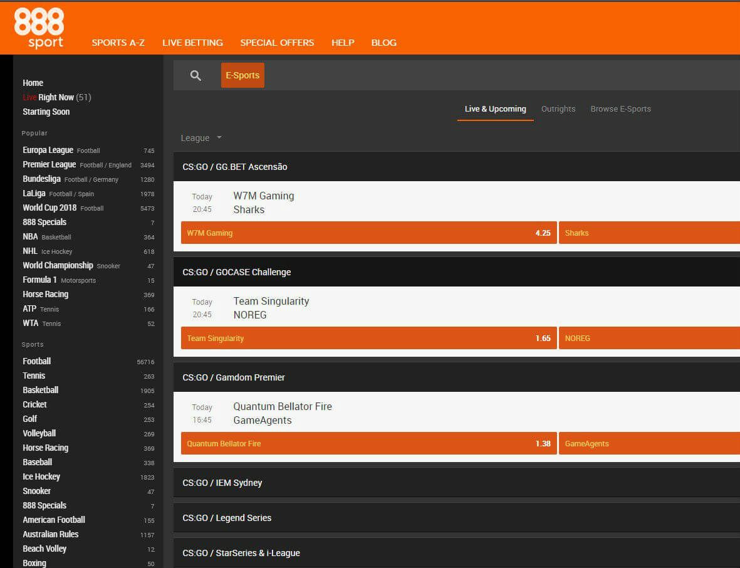Bet on Quantum Bellator Fire at 1.38
Viewport: 740px width, 568px height.
(x=368, y=443)
